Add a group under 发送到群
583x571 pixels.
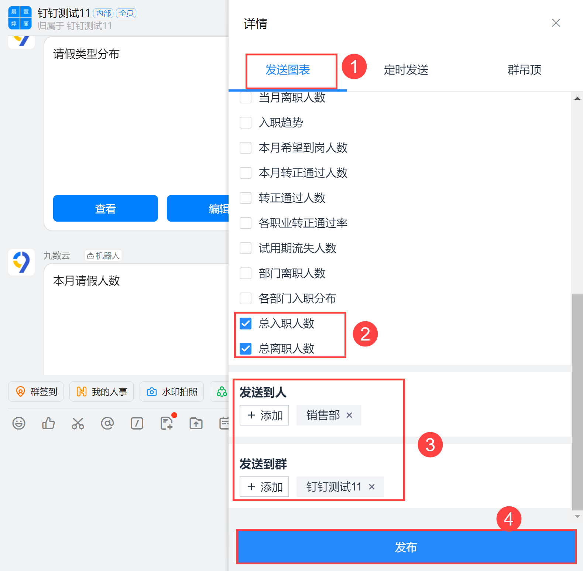[264, 487]
